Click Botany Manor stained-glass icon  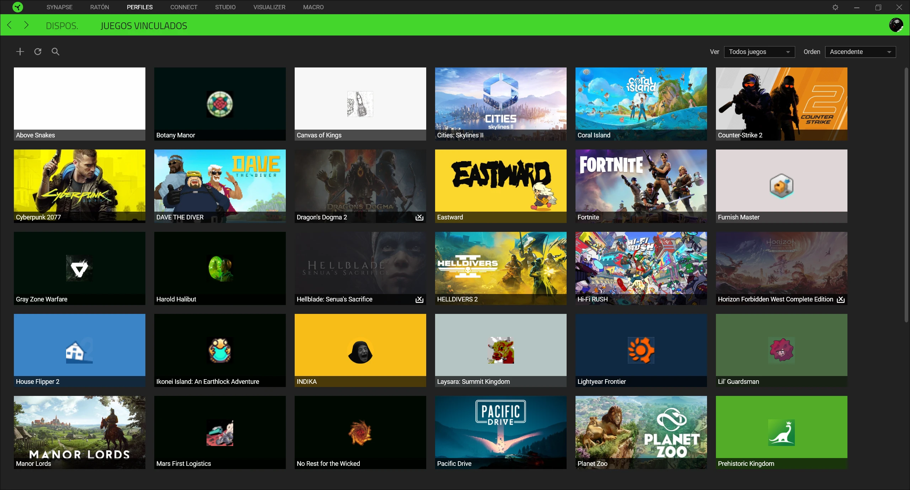coord(220,104)
